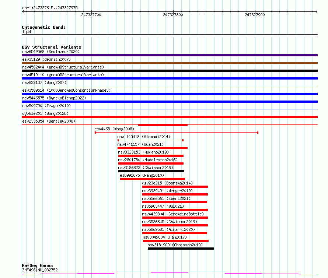Open nsv509790 (Teague2010) variant

click(46, 106)
